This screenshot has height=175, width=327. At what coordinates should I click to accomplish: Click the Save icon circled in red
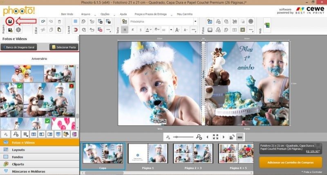tap(10, 21)
